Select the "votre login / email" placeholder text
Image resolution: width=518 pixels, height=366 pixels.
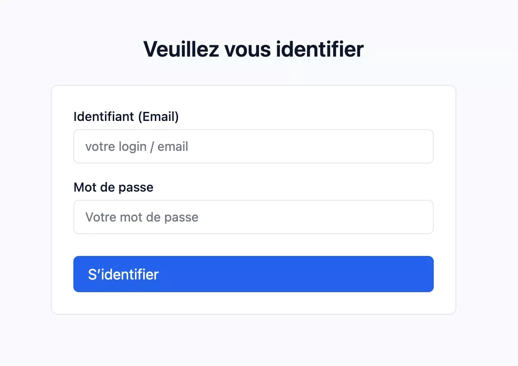coord(137,147)
